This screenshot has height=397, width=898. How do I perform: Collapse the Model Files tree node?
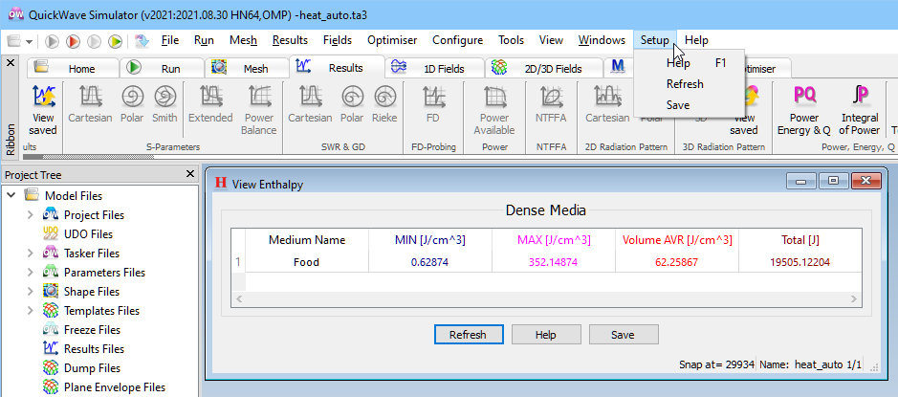[11, 195]
